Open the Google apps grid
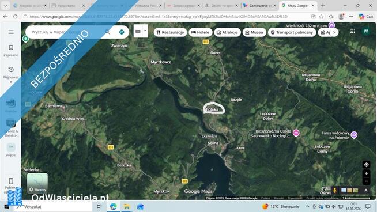The image size is (377, 212). 353,31
